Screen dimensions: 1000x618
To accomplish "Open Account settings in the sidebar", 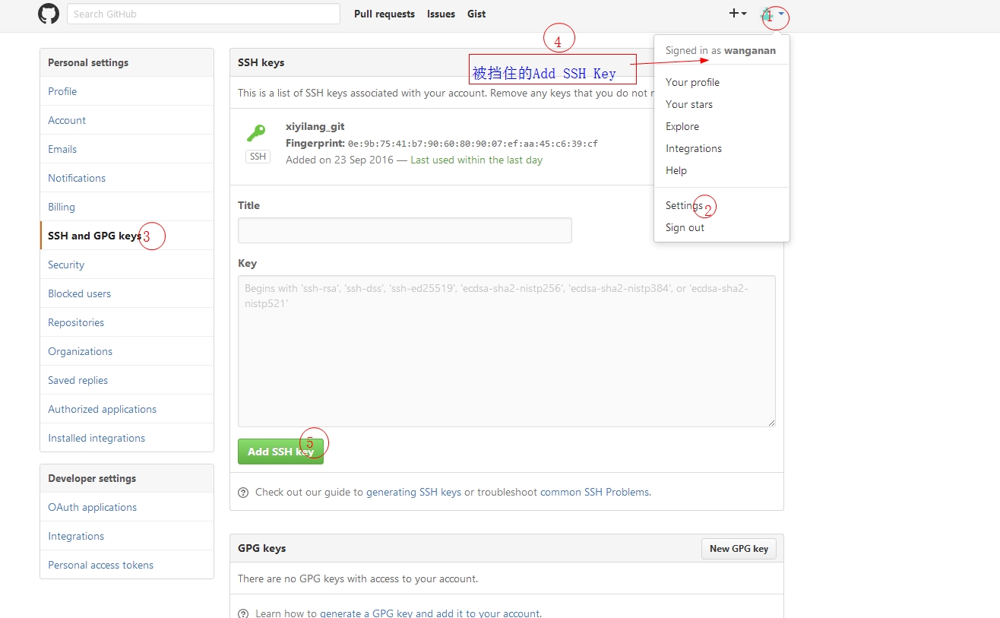I will pyautogui.click(x=127, y=120).
